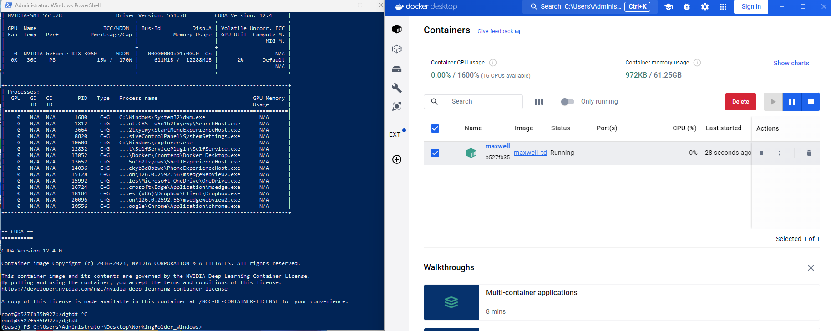The height and width of the screenshot is (331, 831).
Task: Start selected containers with play button
Action: click(x=773, y=102)
